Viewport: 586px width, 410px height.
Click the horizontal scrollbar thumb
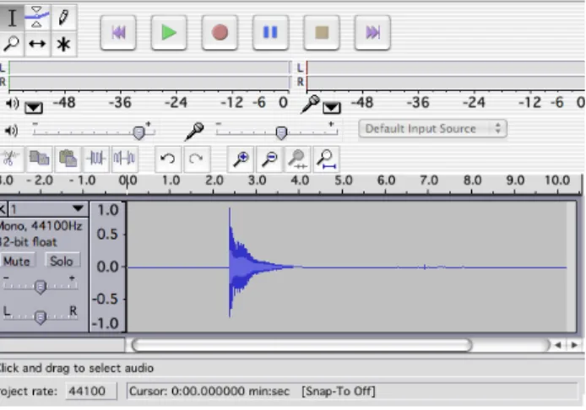click(x=301, y=345)
